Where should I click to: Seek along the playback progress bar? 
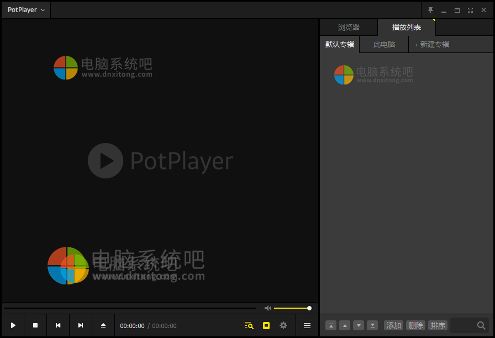(x=130, y=308)
